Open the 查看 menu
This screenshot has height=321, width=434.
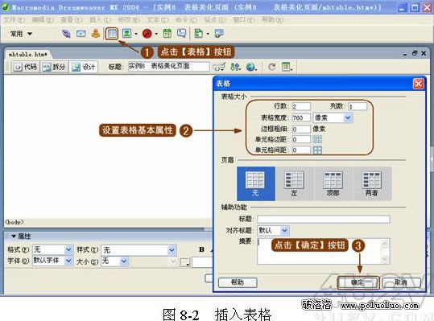(71, 19)
